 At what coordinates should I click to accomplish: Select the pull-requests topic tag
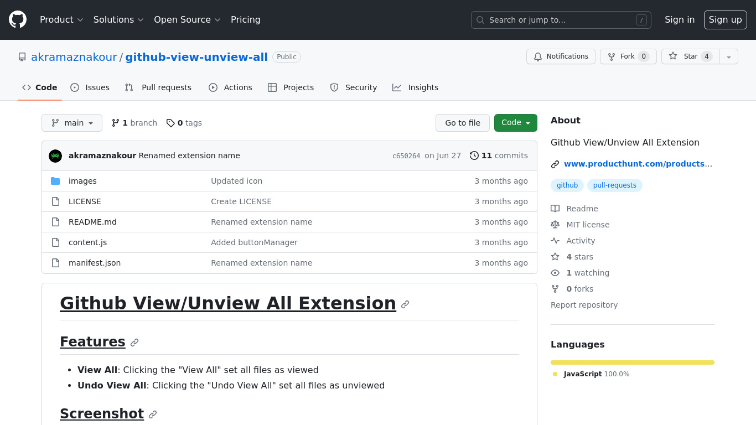pyautogui.click(x=615, y=185)
